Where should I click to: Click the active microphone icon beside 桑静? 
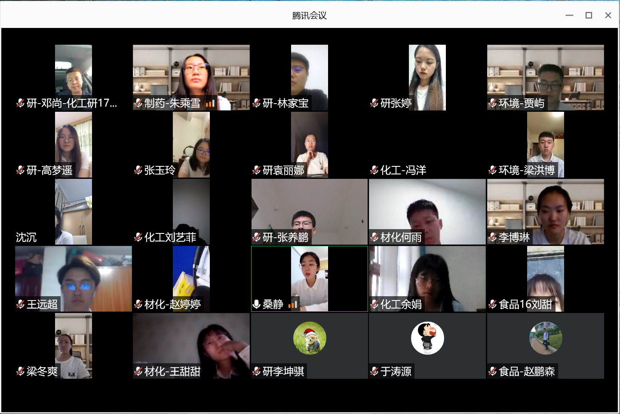[x=256, y=304]
